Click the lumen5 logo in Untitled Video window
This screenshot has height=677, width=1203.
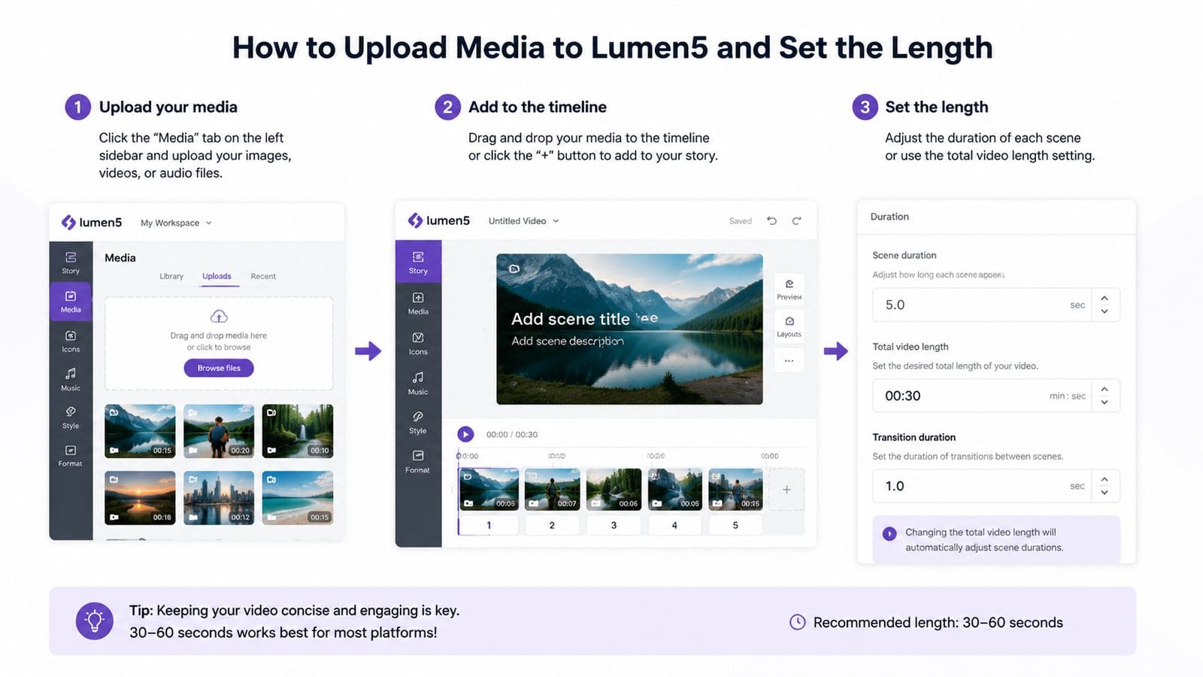click(439, 220)
